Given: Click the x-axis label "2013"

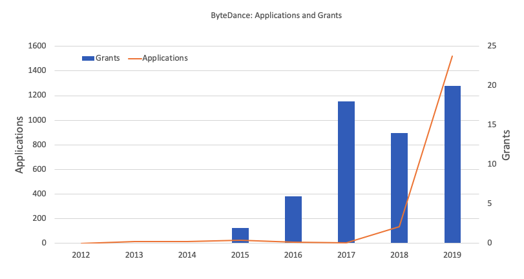Looking at the screenshot, I should (x=134, y=255).
